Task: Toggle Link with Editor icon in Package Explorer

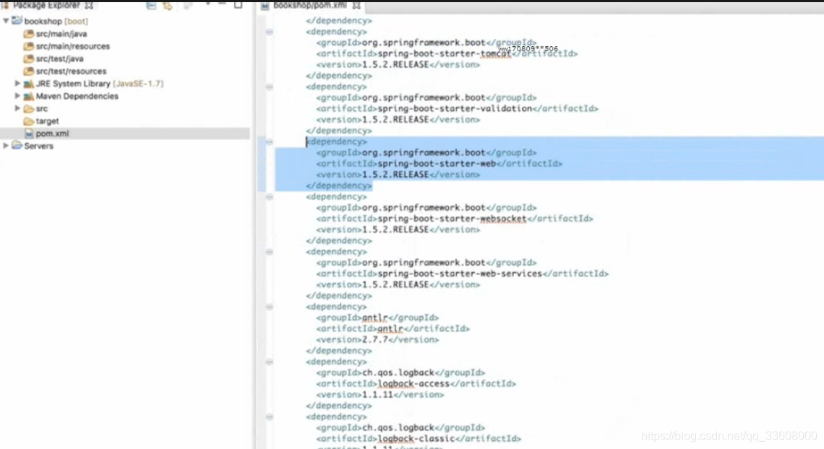Action: point(168,6)
